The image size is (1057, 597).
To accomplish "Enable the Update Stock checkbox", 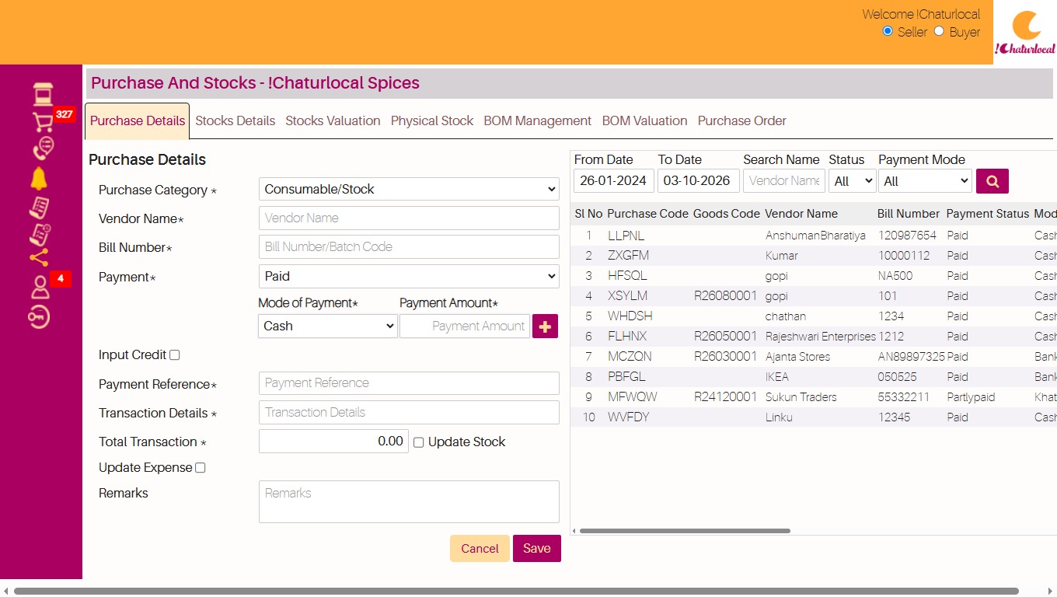I will pos(419,442).
